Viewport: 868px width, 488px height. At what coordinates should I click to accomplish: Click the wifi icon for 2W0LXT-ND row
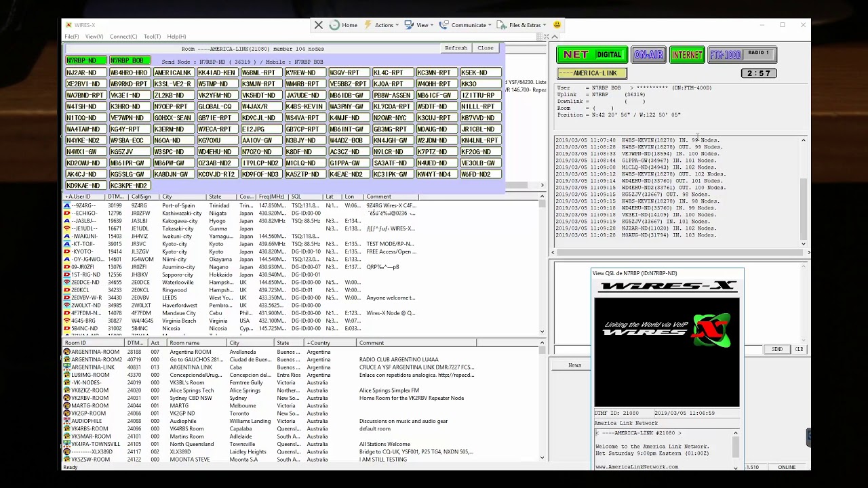pyautogui.click(x=66, y=306)
